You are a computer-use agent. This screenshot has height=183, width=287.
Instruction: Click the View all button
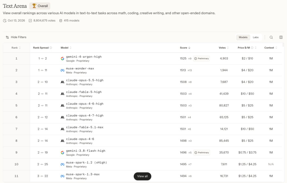142,176
